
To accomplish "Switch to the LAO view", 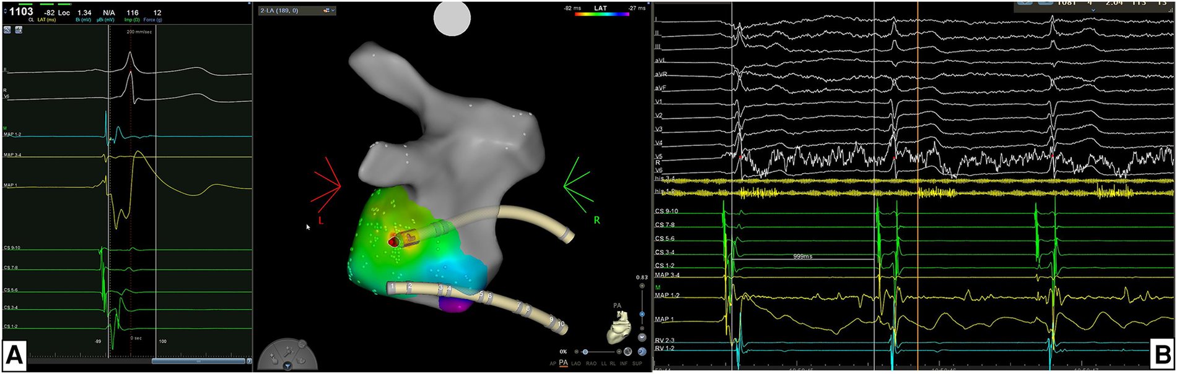I will pyautogui.click(x=576, y=363).
